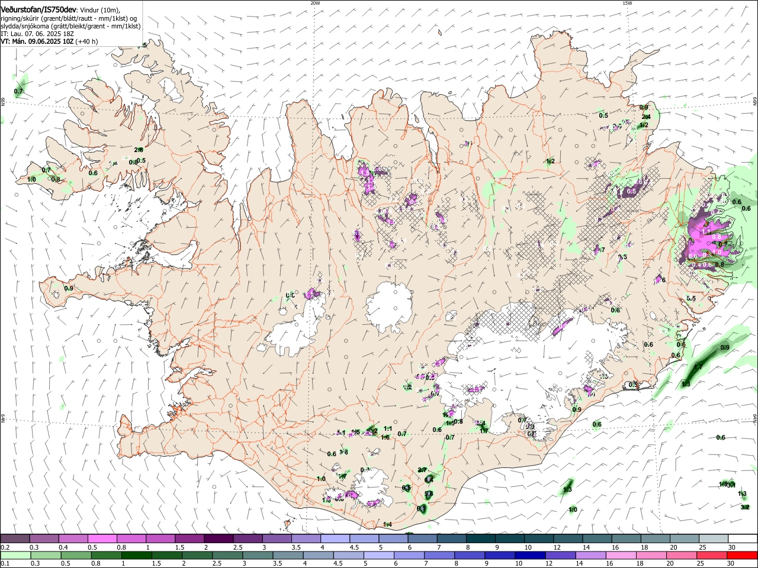Viewport: 758px width, 568px height.
Task: Pick the dark blue rain swatch between 10 and 12
Action: coord(529,555)
